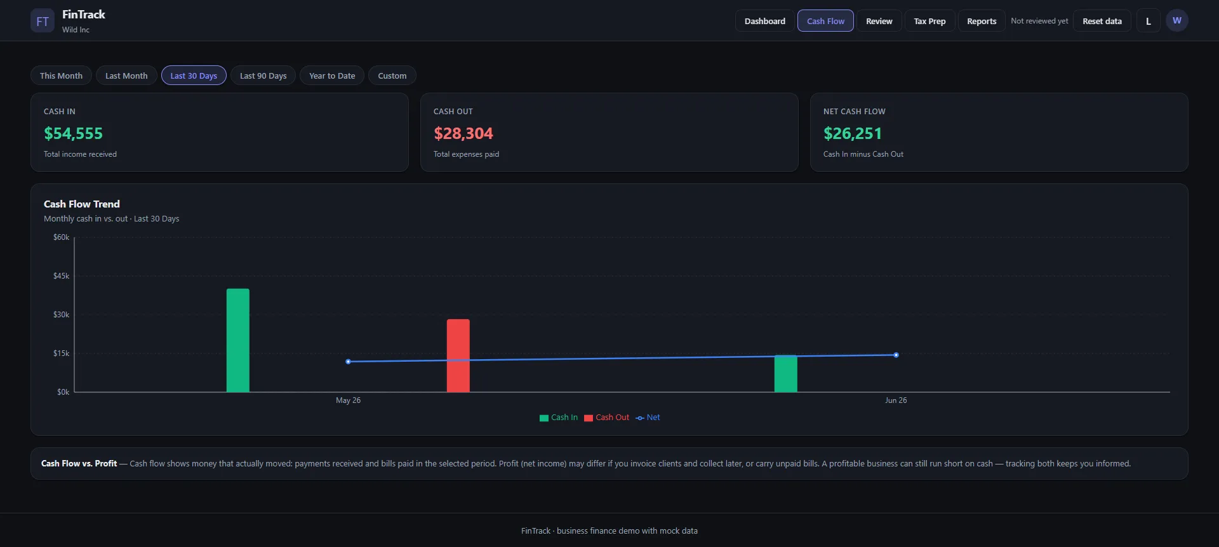Open the Dashboard tab
Screen dimensions: 1219x547
point(764,21)
